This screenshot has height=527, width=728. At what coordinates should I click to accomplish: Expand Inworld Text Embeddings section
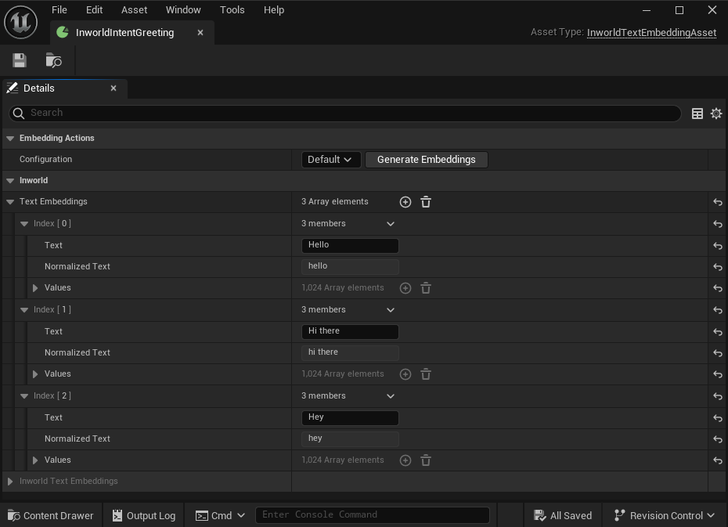click(10, 482)
